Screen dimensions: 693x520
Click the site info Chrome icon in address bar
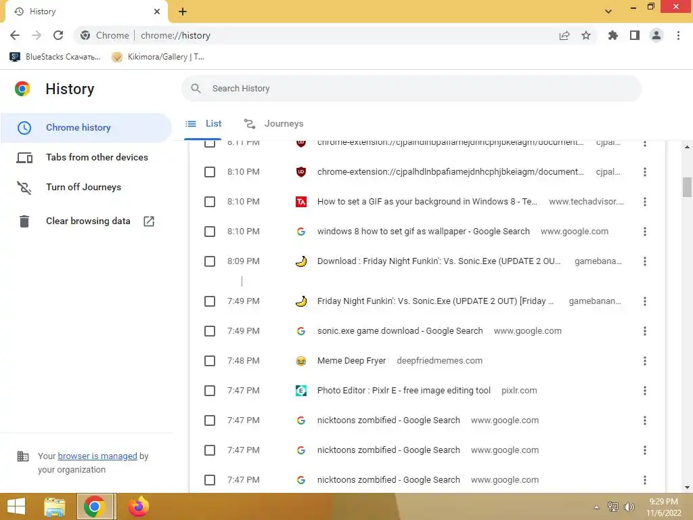pos(85,35)
